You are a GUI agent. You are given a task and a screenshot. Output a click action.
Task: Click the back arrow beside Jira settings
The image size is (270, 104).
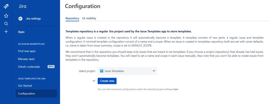click(x=20, y=19)
